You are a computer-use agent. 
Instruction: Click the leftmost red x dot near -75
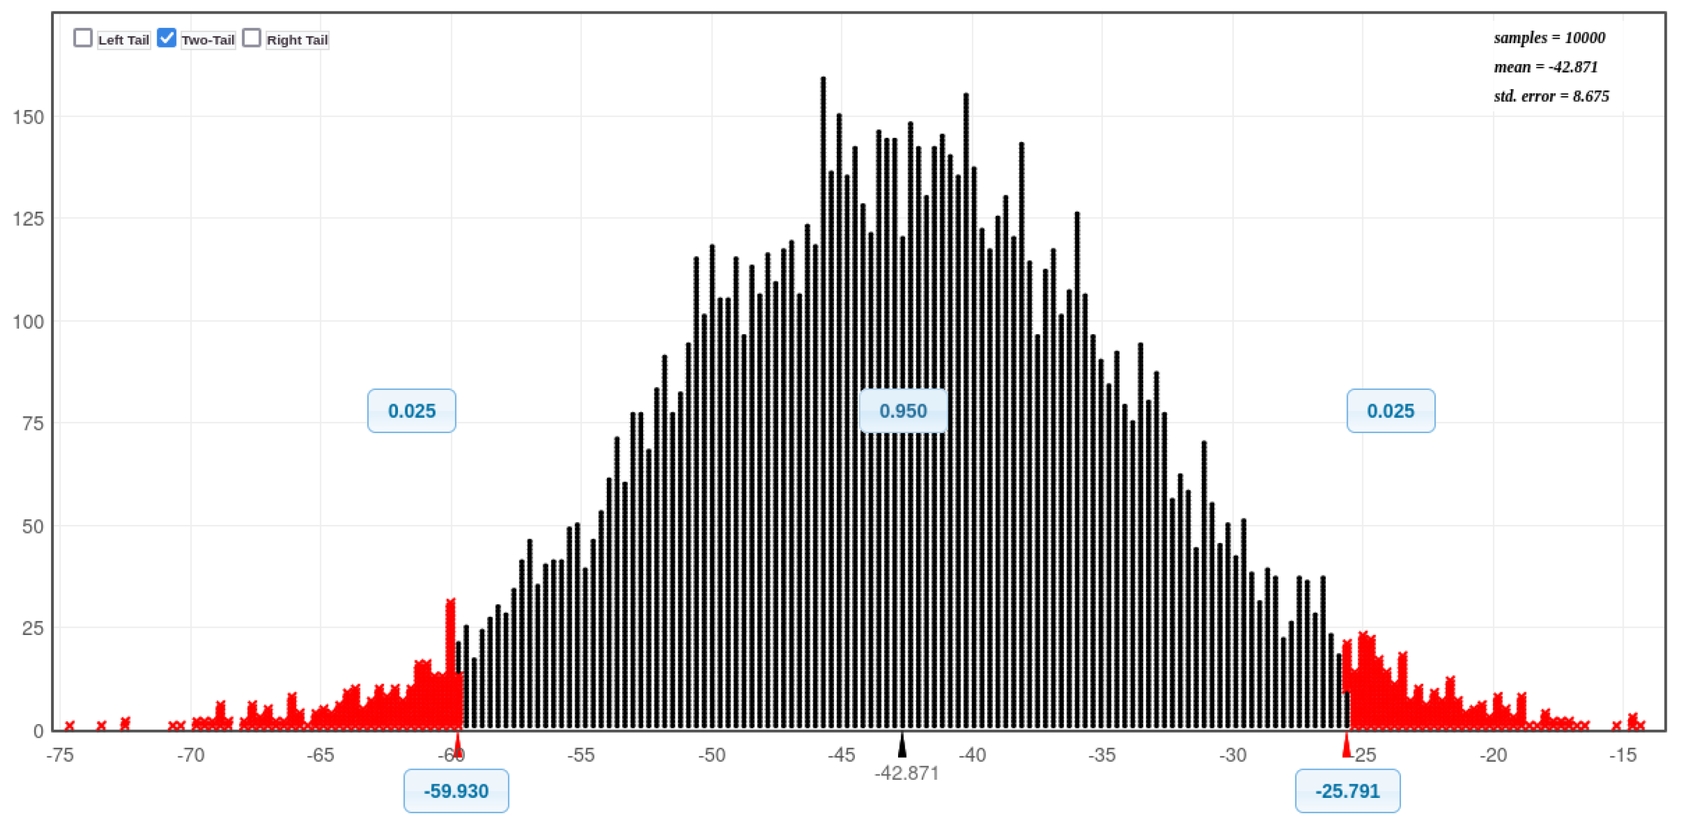70,725
